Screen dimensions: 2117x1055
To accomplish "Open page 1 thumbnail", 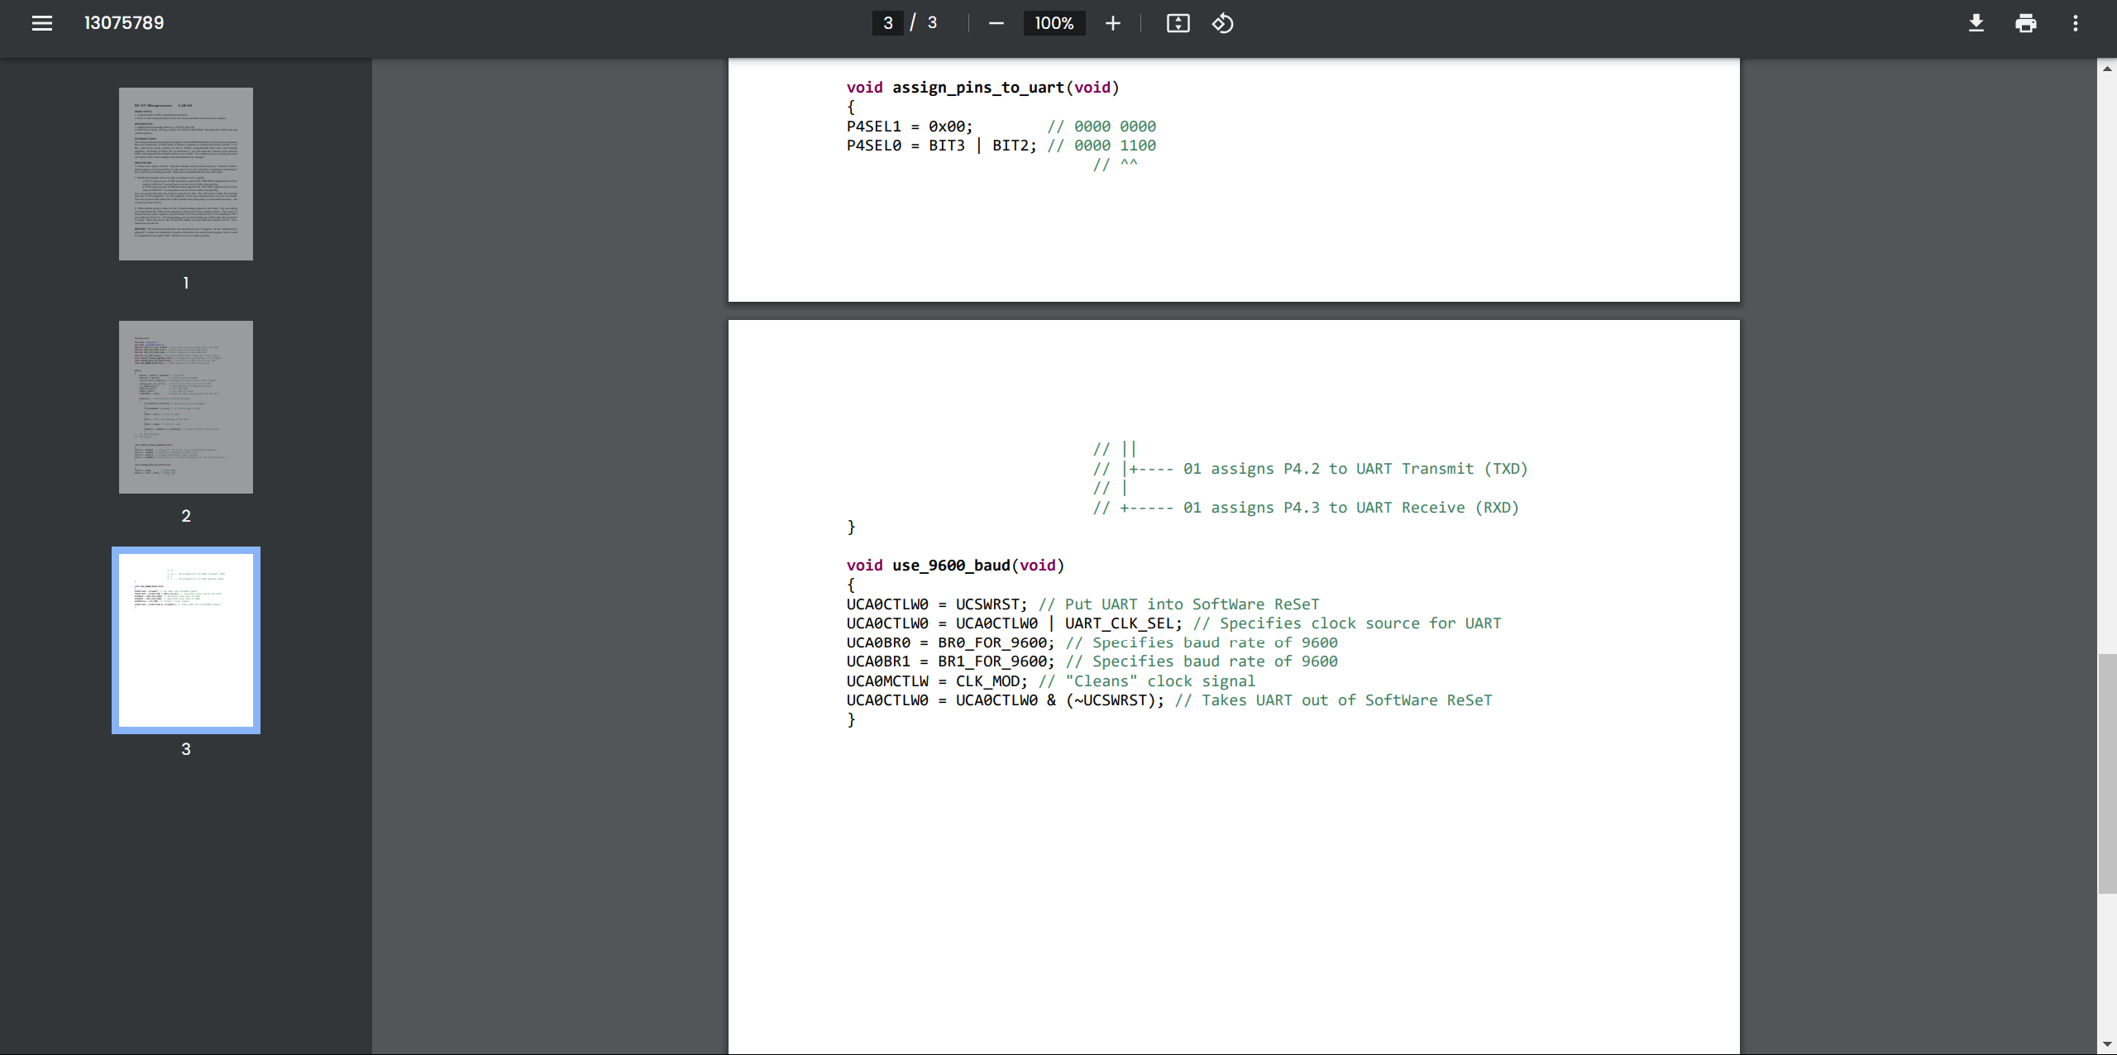I will tap(186, 174).
